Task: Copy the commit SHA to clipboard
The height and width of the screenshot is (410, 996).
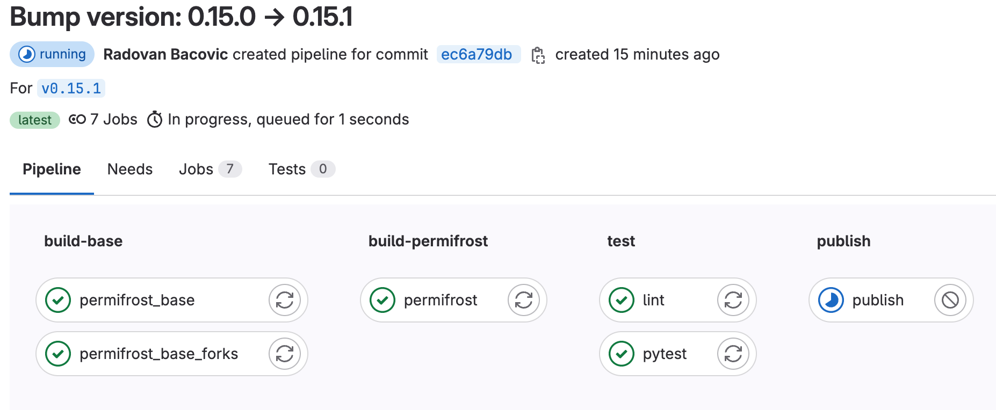Action: pyautogui.click(x=538, y=55)
